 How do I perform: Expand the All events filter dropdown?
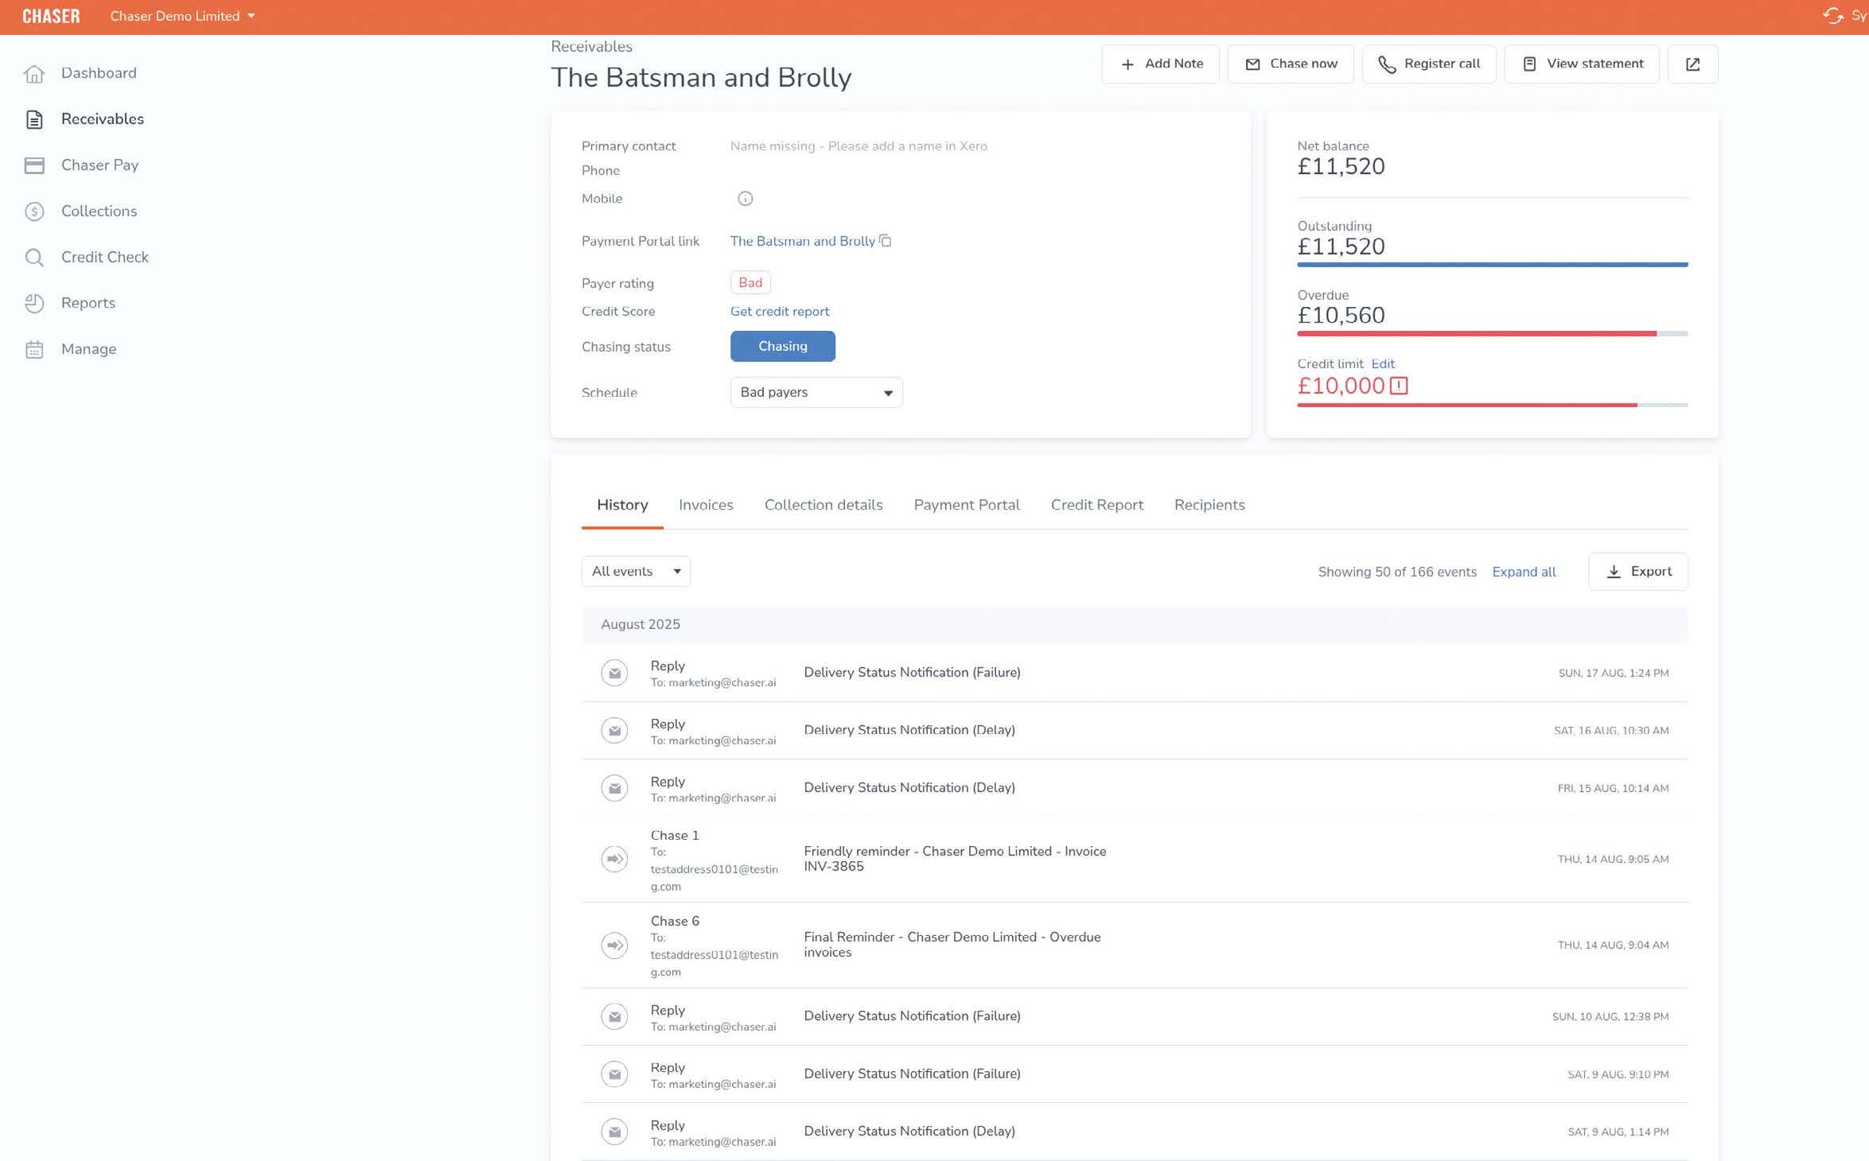[635, 572]
